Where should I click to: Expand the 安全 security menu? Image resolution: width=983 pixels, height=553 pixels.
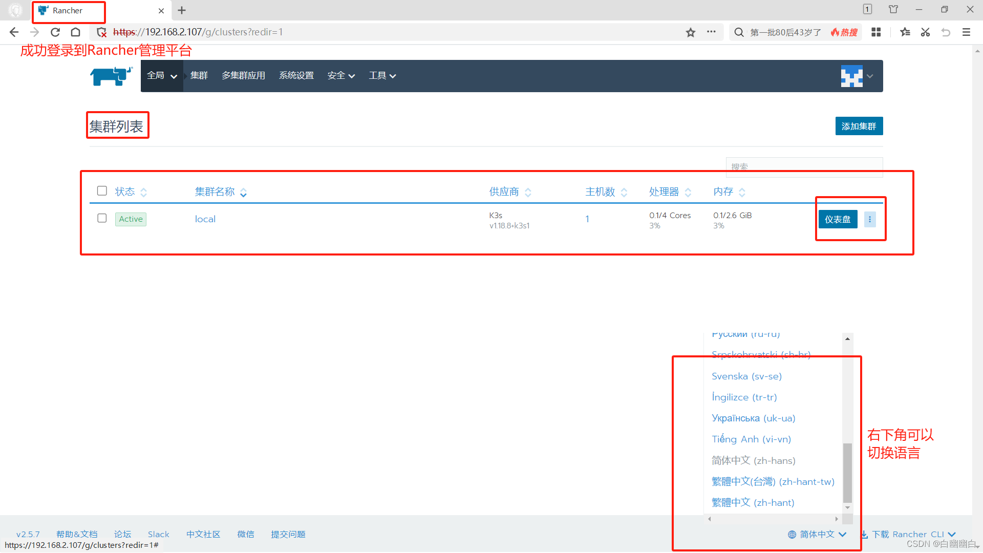[x=341, y=76]
